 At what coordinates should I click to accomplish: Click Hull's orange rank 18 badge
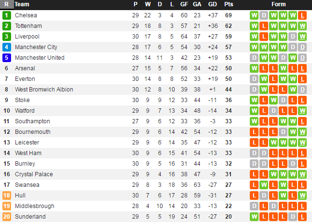click(x=6, y=196)
